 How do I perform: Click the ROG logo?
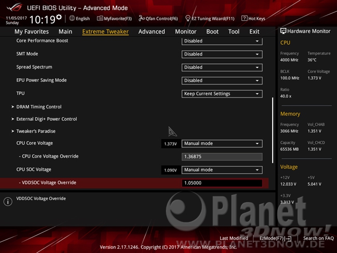[x=14, y=8]
